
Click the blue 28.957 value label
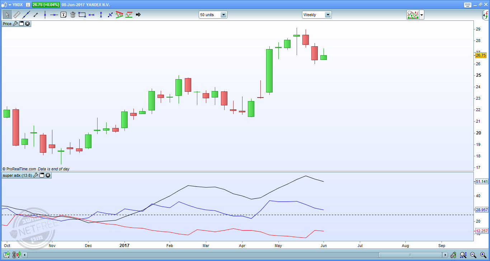481,210
